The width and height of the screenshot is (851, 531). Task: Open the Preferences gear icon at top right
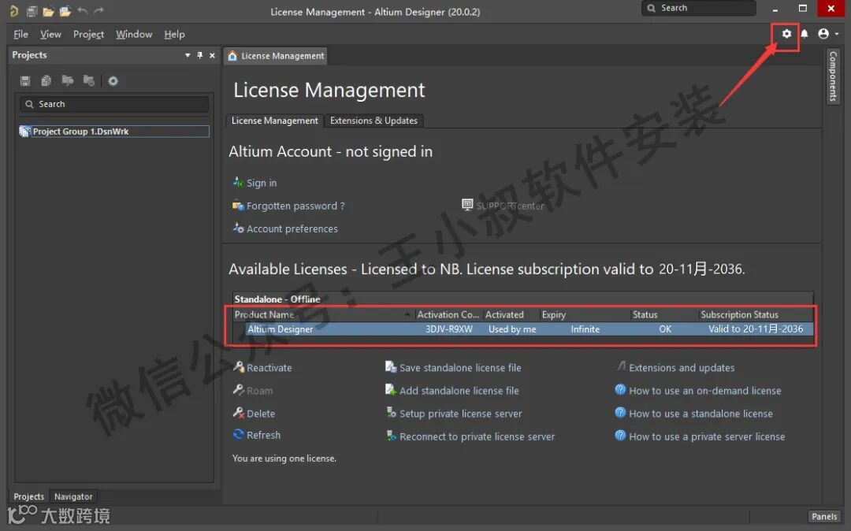coord(786,34)
